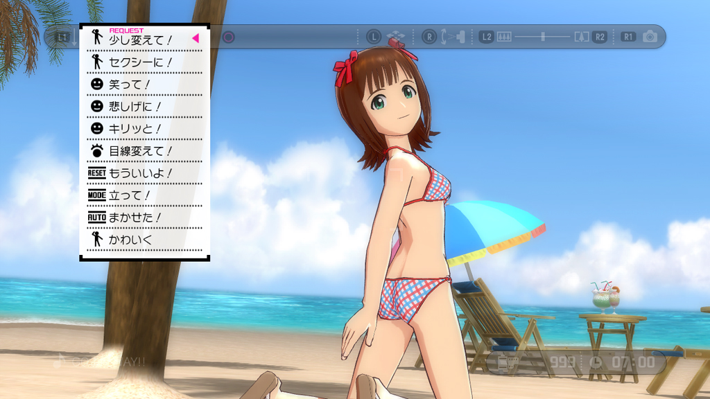Choose セクシーに! from the request list
Screen dimensions: 710x399
(141, 62)
